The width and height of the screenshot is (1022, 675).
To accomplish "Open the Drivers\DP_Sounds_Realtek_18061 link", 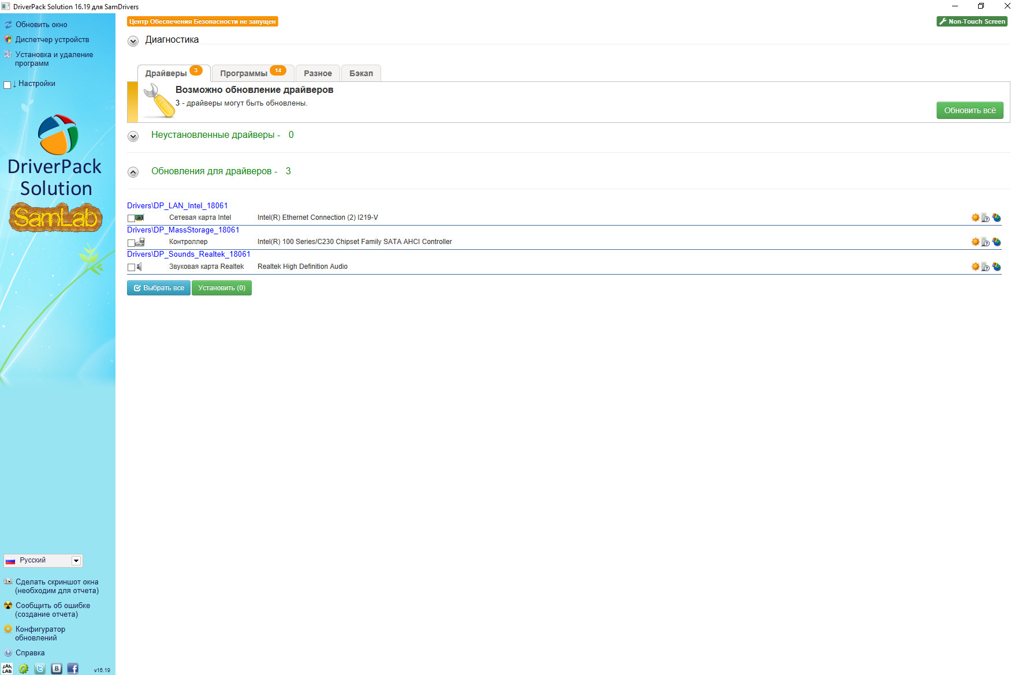I will pyautogui.click(x=189, y=254).
